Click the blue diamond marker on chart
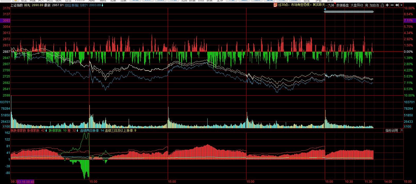The height and width of the screenshot is (184, 416). 325,9
